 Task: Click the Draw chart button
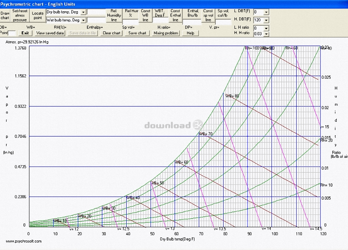tap(5, 16)
